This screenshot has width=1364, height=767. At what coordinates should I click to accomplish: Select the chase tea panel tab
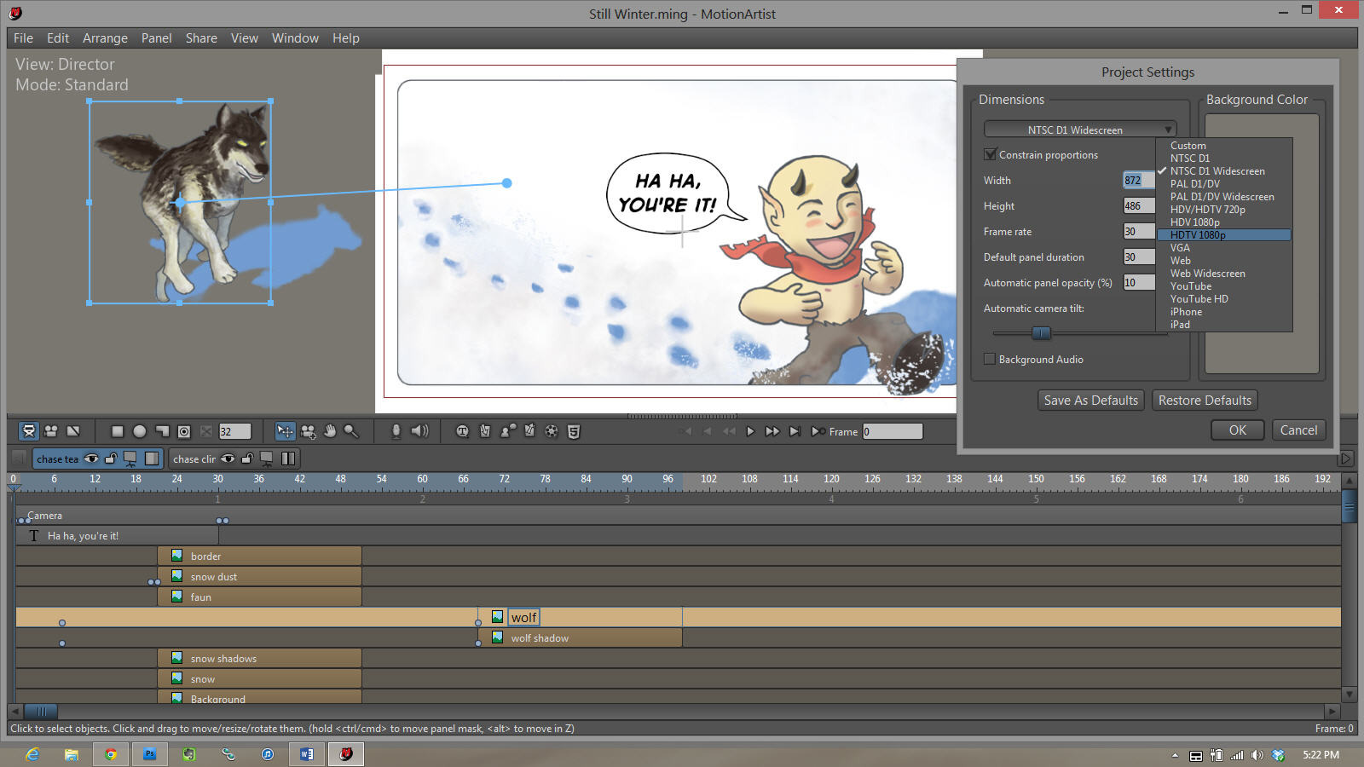(x=56, y=458)
